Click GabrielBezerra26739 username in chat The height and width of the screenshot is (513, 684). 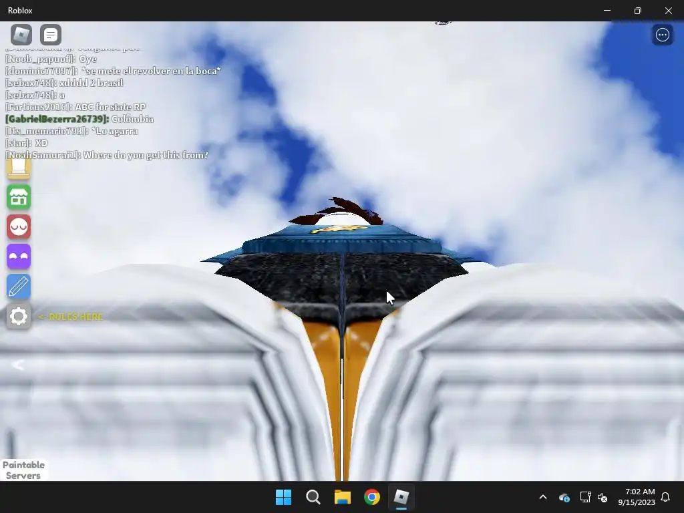click(57, 119)
